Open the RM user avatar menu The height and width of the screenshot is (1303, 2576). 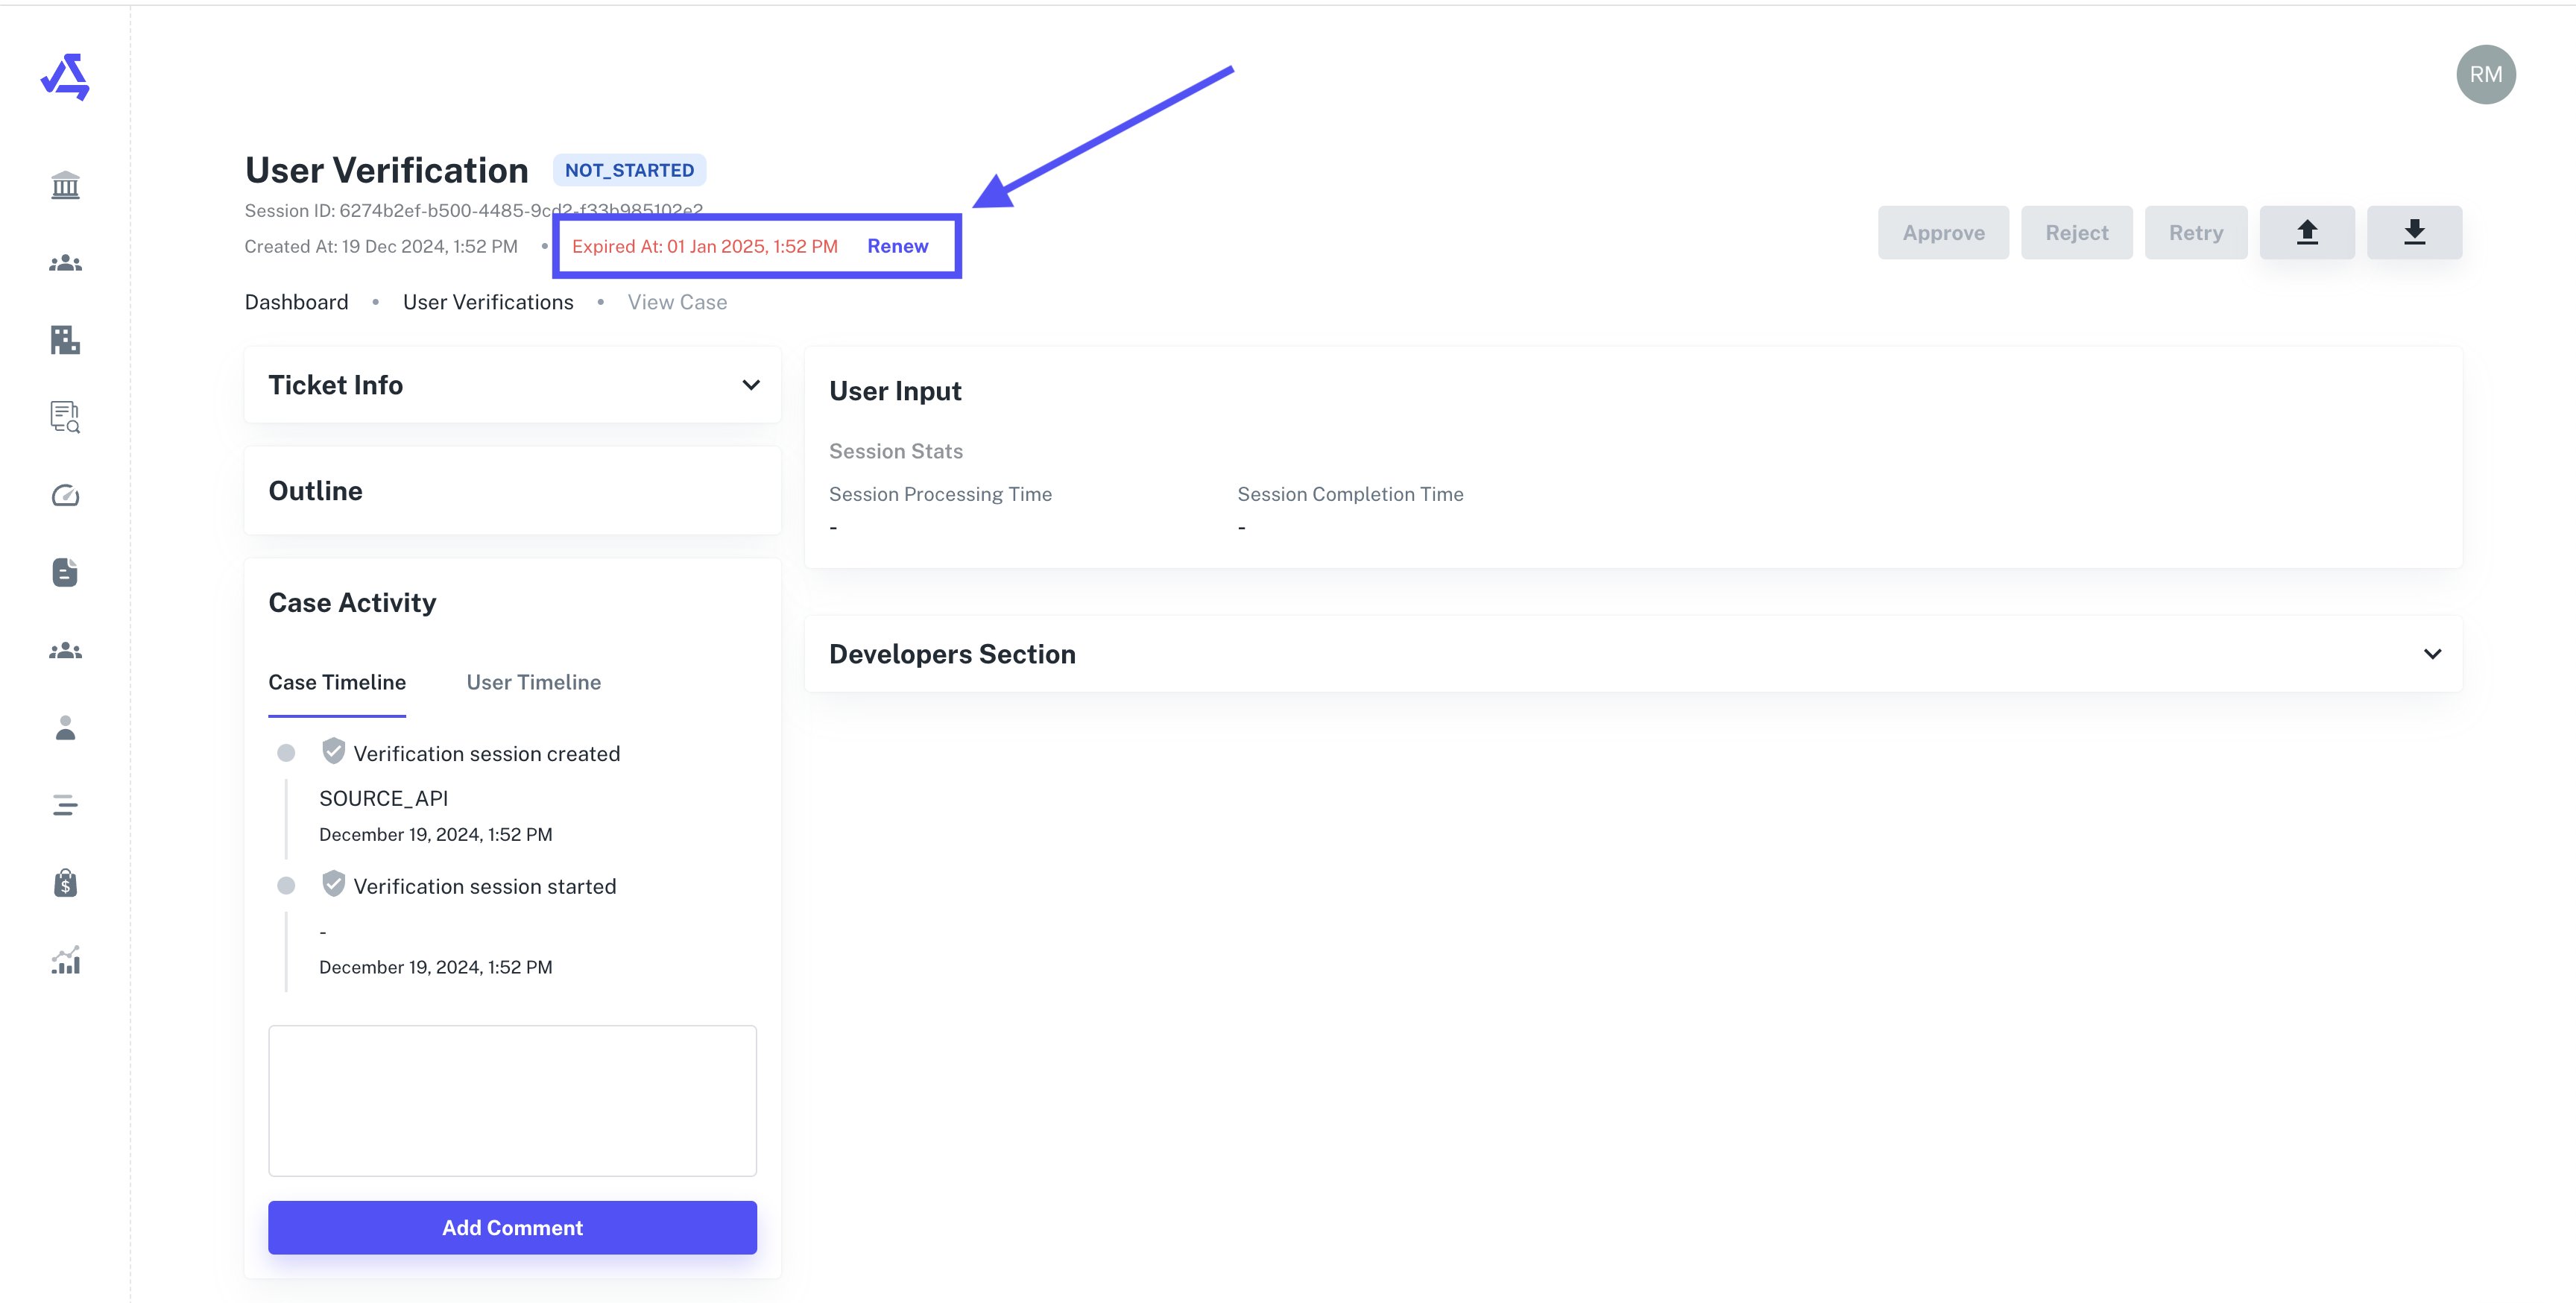pos(2485,75)
